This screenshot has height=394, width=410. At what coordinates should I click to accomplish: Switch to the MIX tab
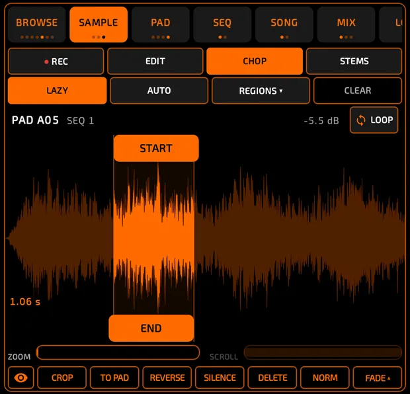click(347, 24)
